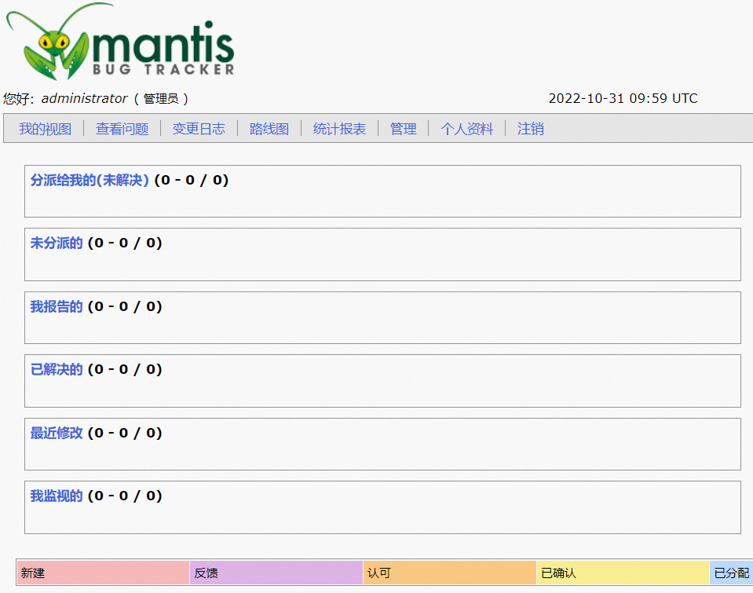Open 个人资料 profile page

click(467, 129)
